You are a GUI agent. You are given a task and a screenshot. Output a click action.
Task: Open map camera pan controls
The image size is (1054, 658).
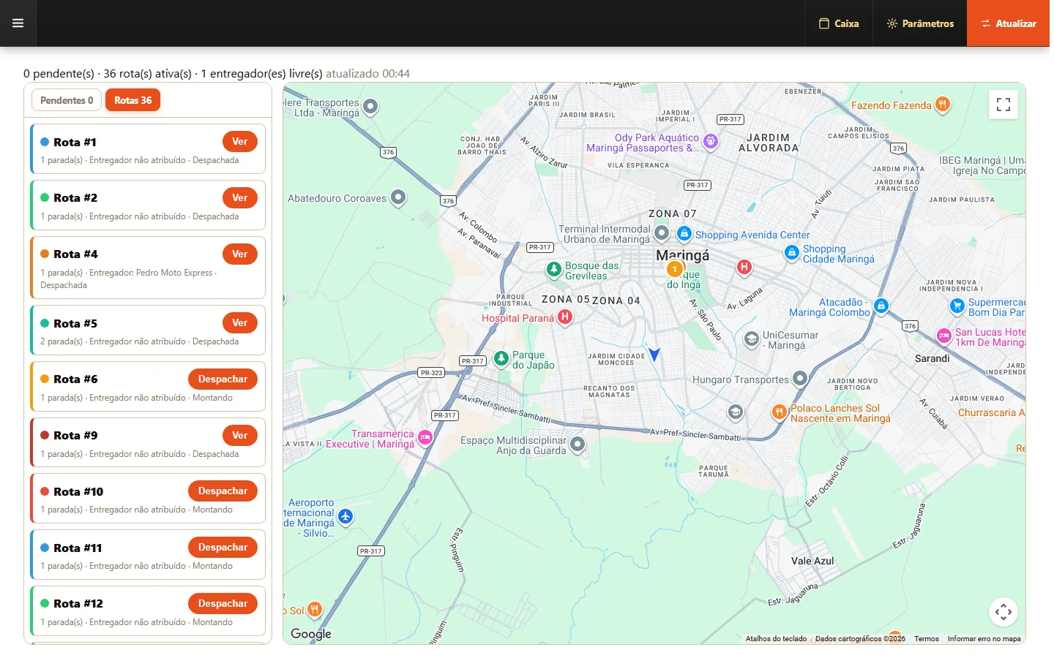[1003, 613]
